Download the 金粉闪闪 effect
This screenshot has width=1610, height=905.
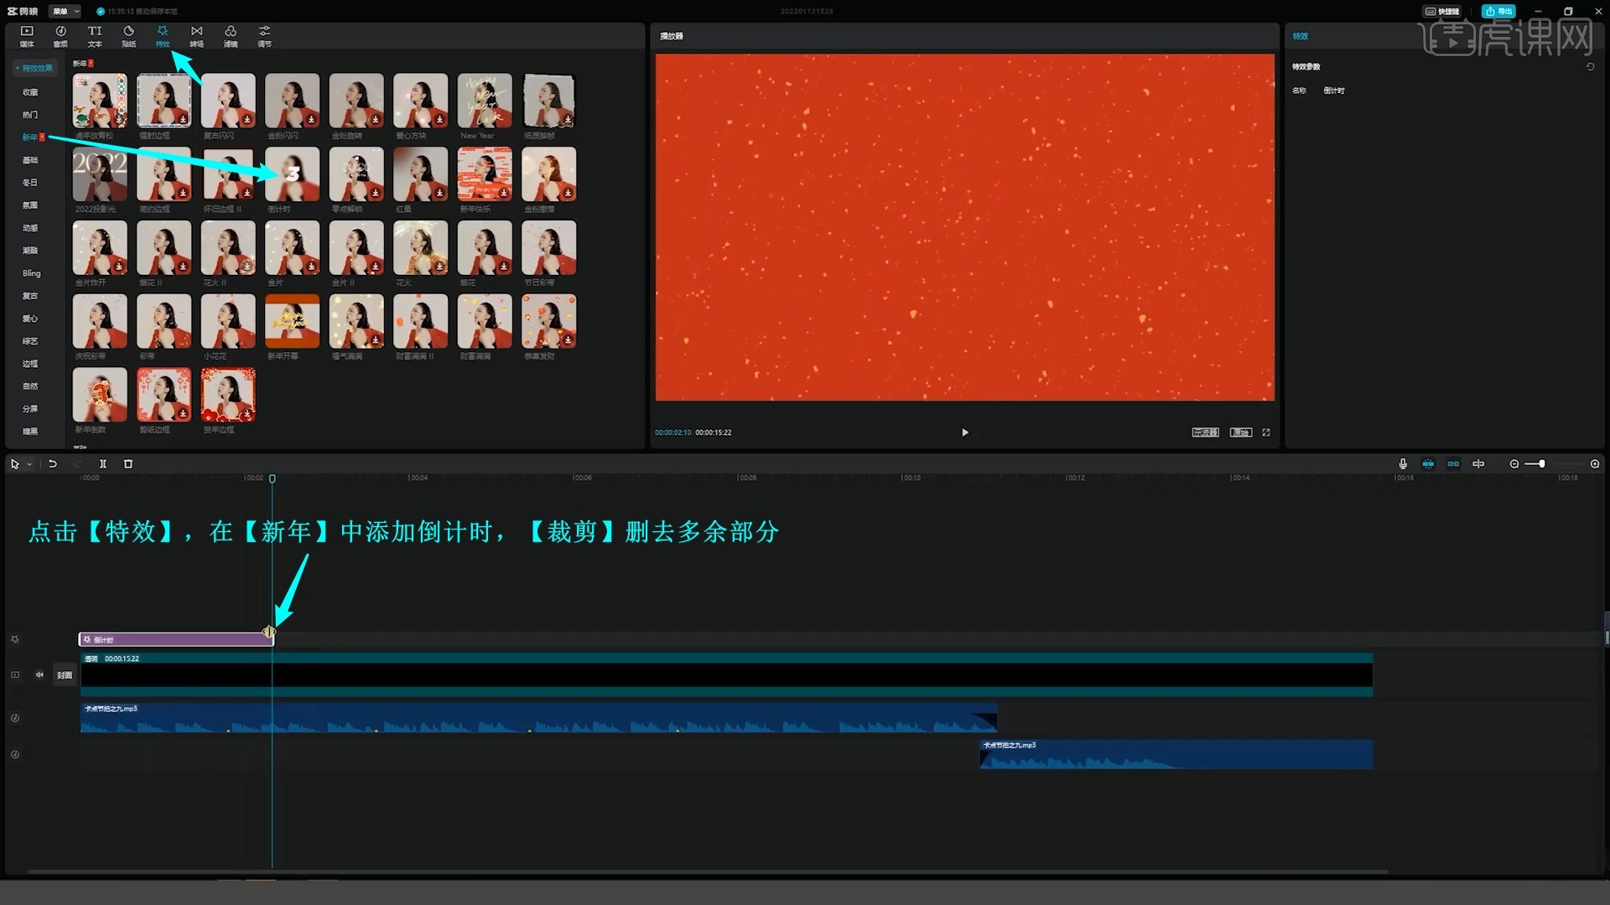pyautogui.click(x=311, y=120)
